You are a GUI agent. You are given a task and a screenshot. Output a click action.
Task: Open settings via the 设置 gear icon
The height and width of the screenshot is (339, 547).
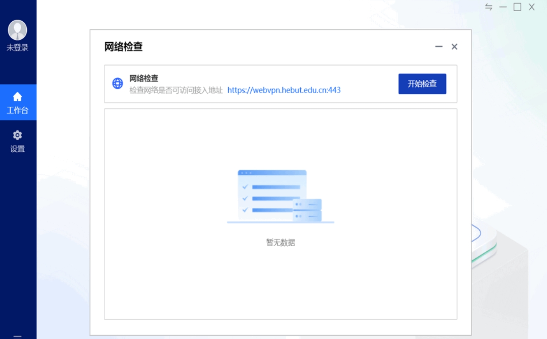[17, 135]
